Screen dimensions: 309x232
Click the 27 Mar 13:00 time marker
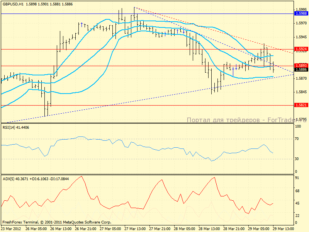pos(135,229)
